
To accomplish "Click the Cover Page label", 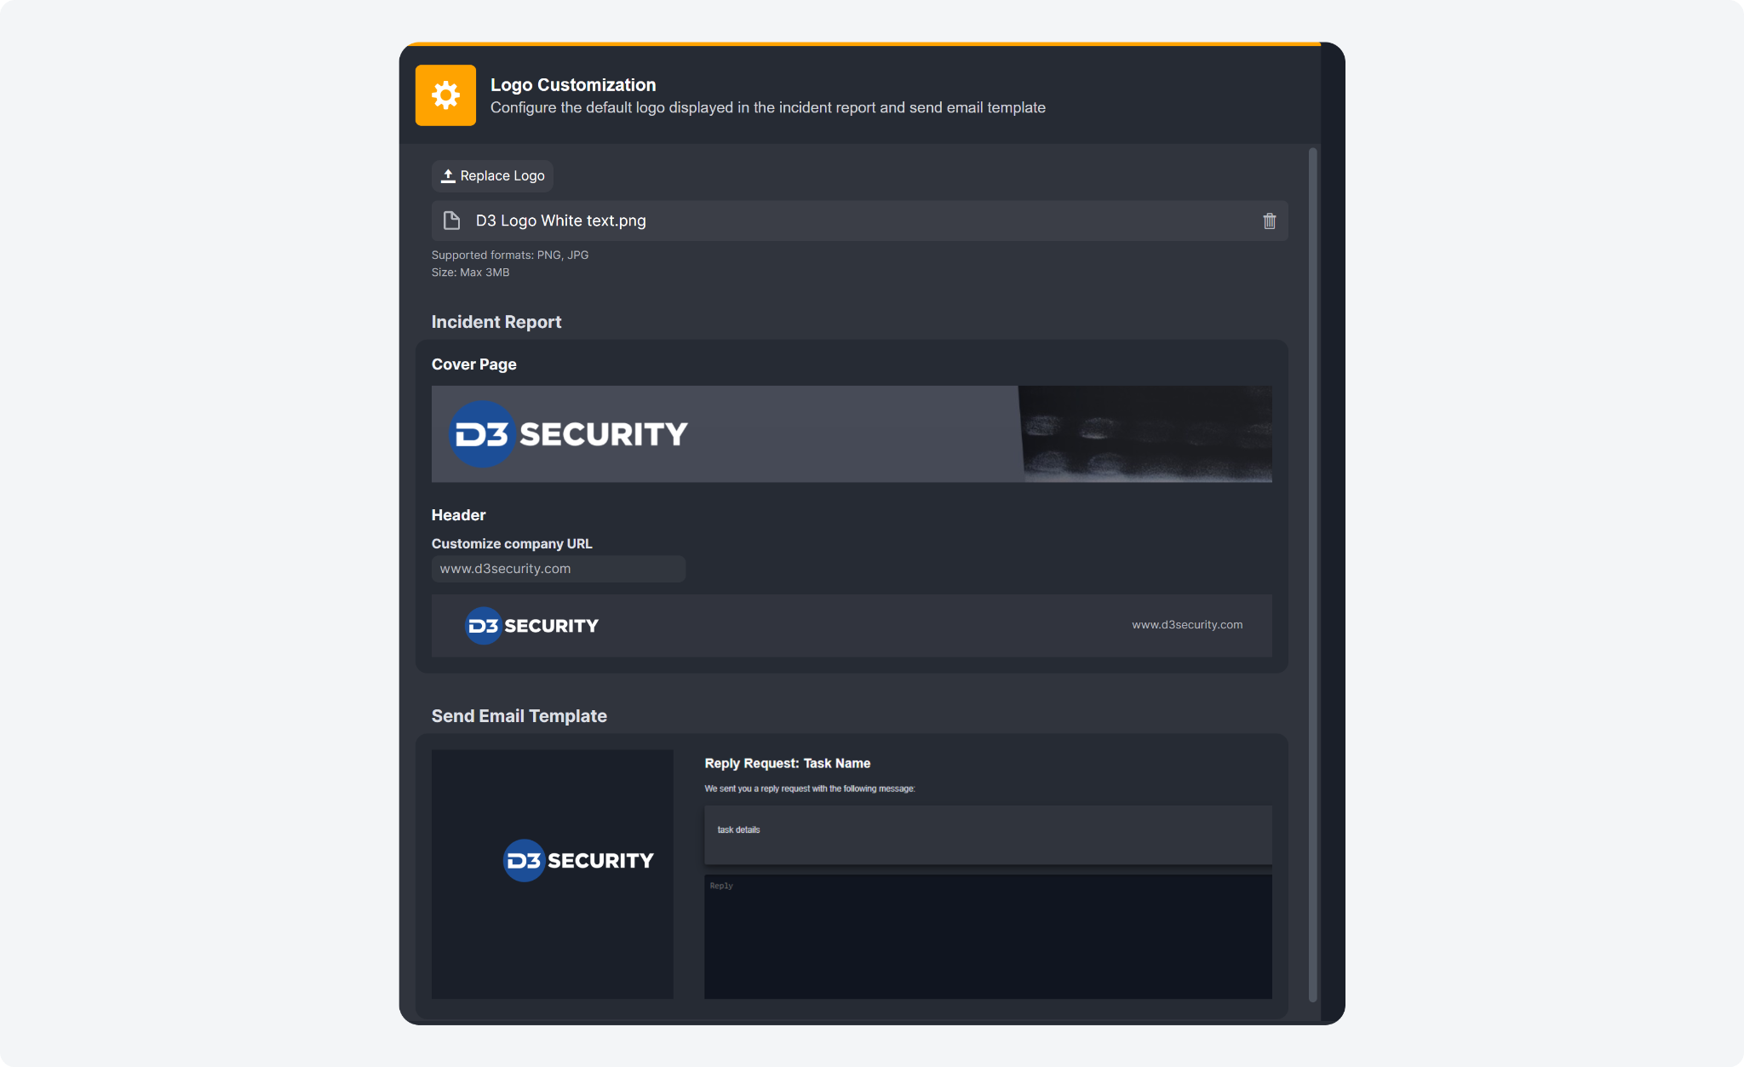I will click(x=473, y=364).
